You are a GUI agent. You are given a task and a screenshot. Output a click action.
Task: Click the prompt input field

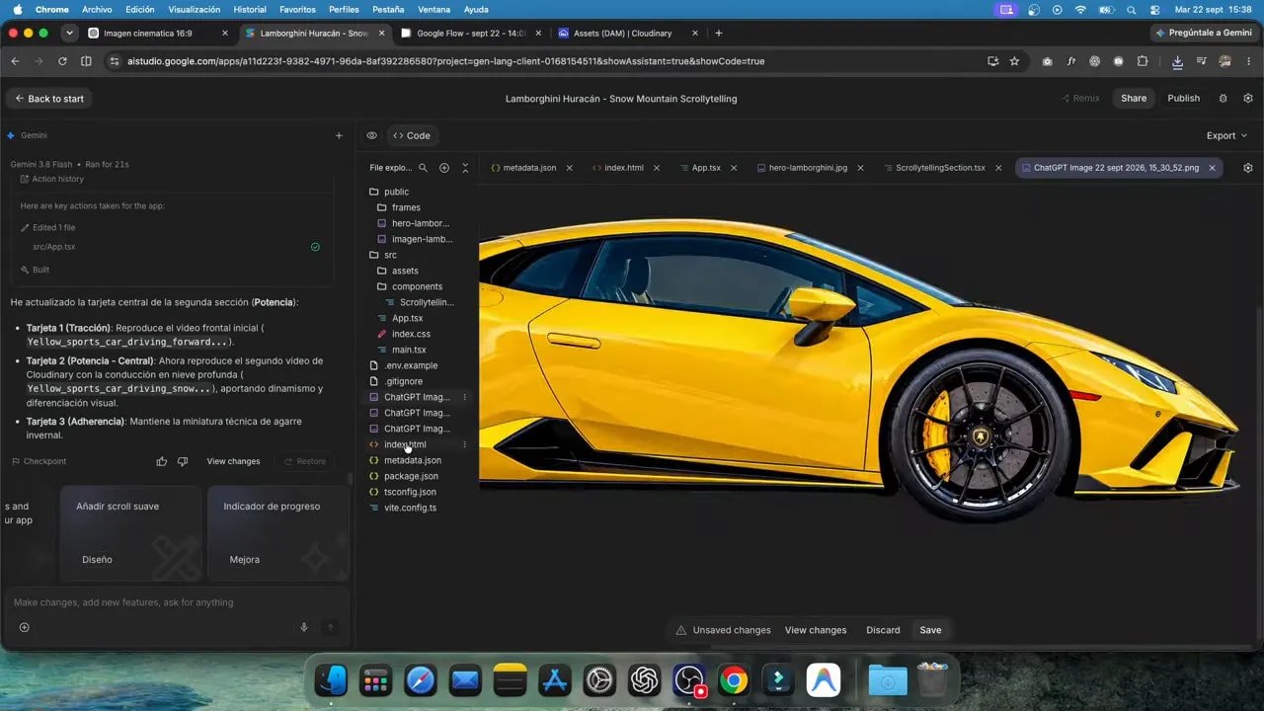(176, 602)
